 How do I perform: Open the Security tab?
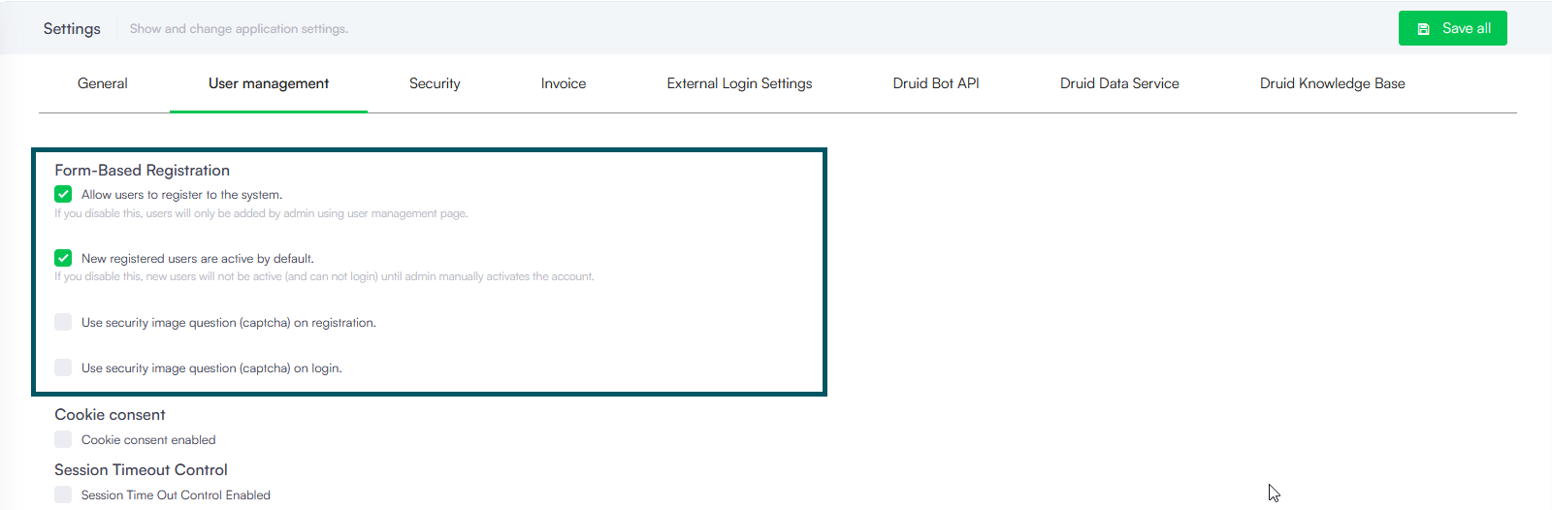[435, 83]
